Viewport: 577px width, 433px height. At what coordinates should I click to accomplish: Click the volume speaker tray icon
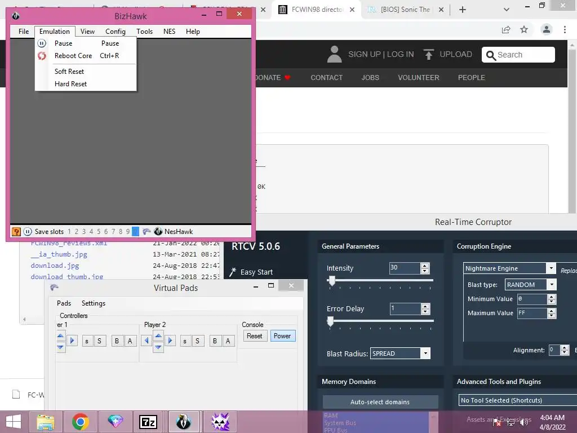pos(523,422)
